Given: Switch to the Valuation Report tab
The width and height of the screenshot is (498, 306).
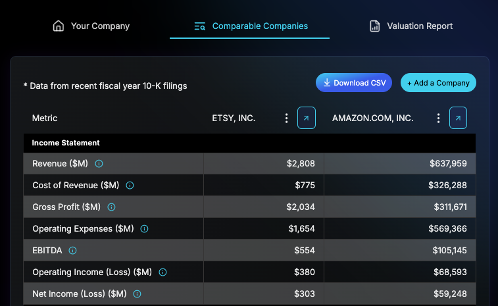Looking at the screenshot, I should pyautogui.click(x=411, y=26).
